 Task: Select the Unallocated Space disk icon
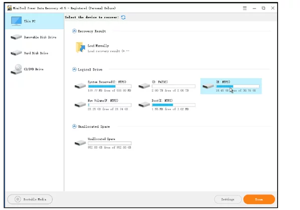80,143
